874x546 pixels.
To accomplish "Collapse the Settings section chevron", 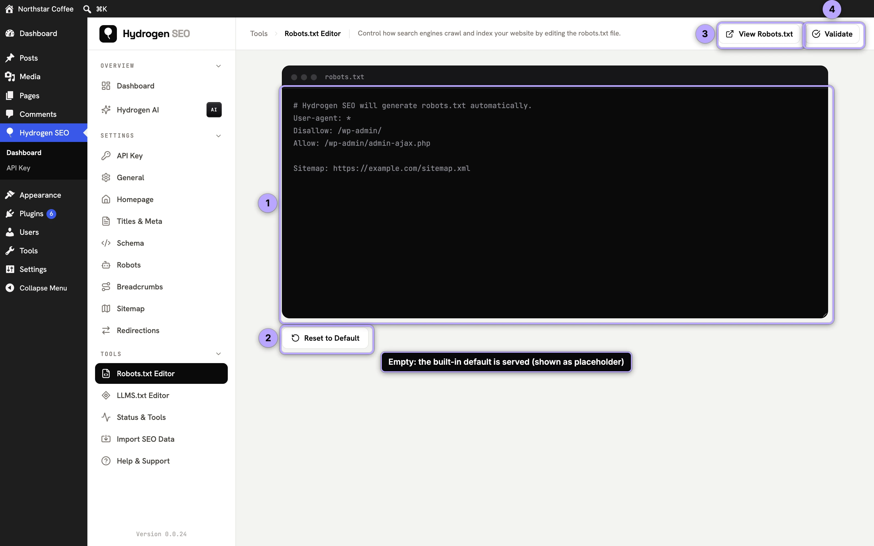I will point(218,136).
